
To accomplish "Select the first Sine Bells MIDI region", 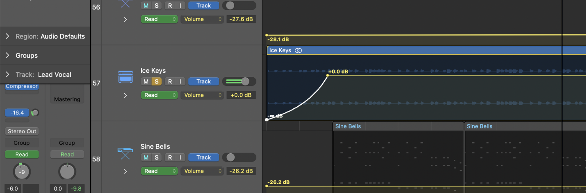I will coord(398,157).
